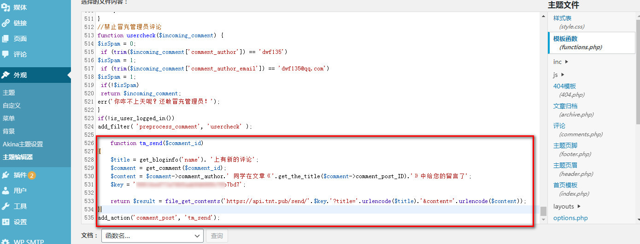Click the 查询 lookup button
The height and width of the screenshot is (244, 640).
coord(217,236)
